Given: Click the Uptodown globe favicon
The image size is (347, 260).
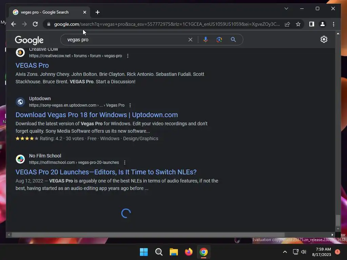Looking at the screenshot, I should [x=20, y=102].
